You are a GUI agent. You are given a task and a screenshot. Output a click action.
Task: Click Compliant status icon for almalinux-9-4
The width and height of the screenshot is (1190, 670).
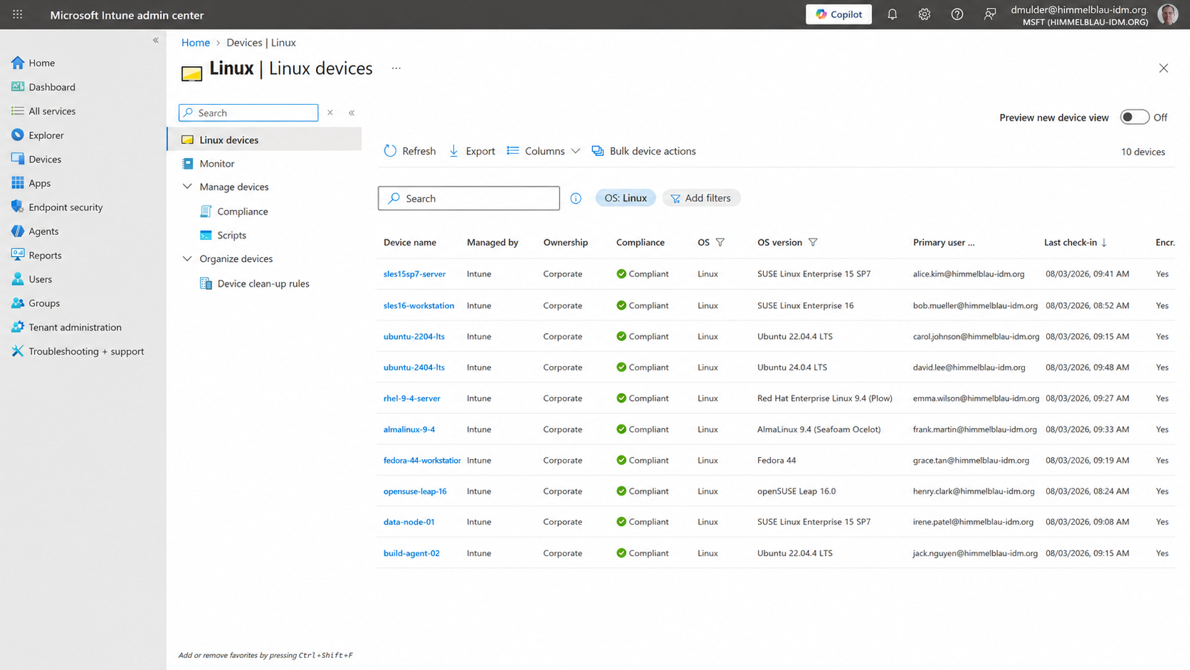621,429
